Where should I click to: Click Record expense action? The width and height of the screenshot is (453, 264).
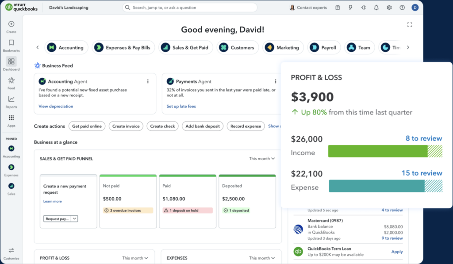(x=246, y=126)
